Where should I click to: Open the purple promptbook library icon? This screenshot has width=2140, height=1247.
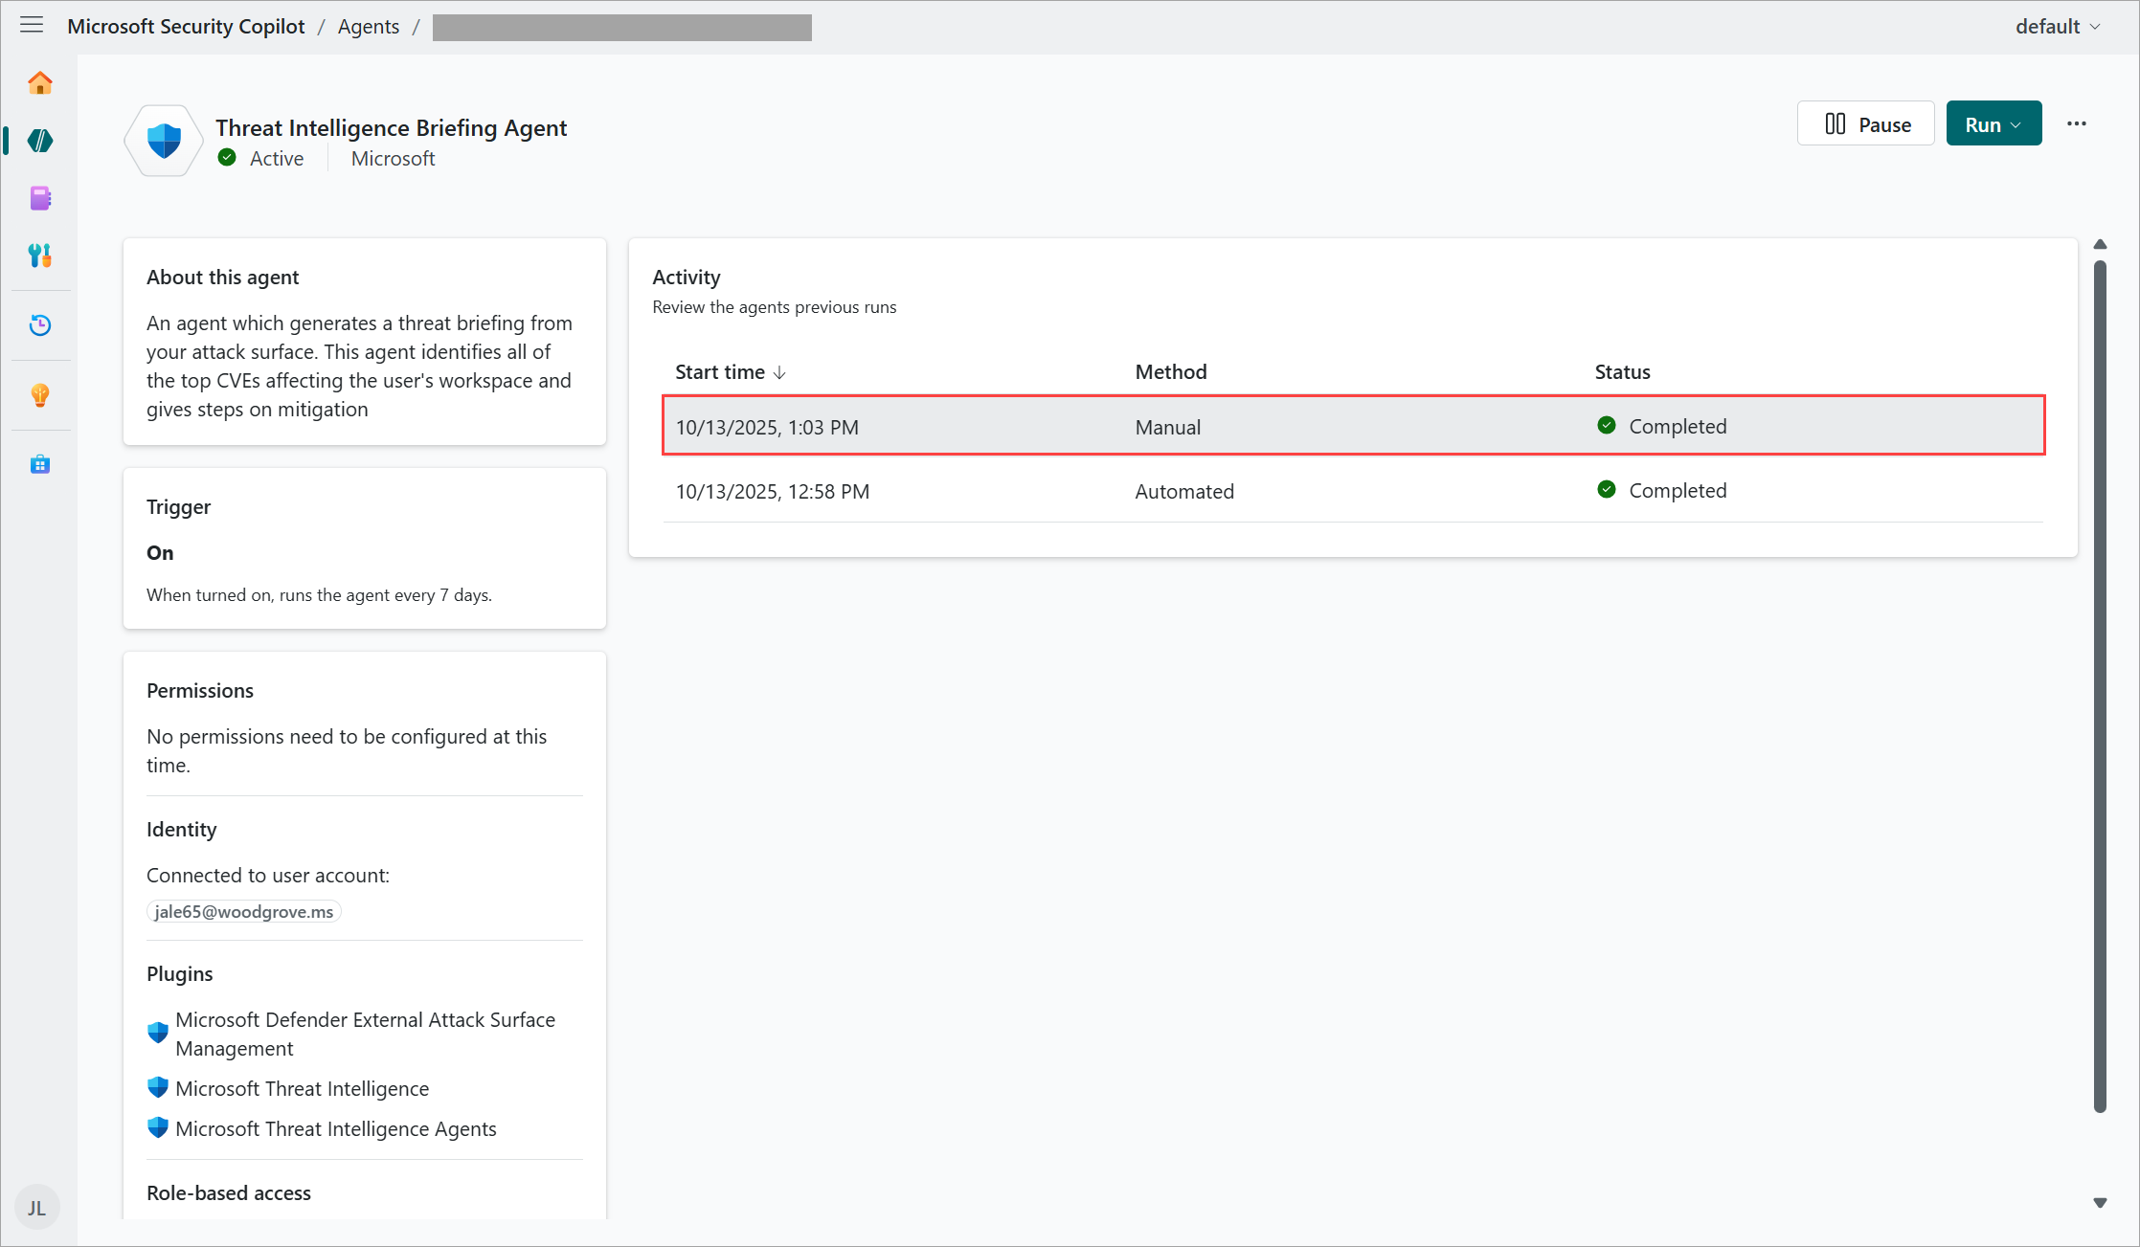click(x=40, y=198)
